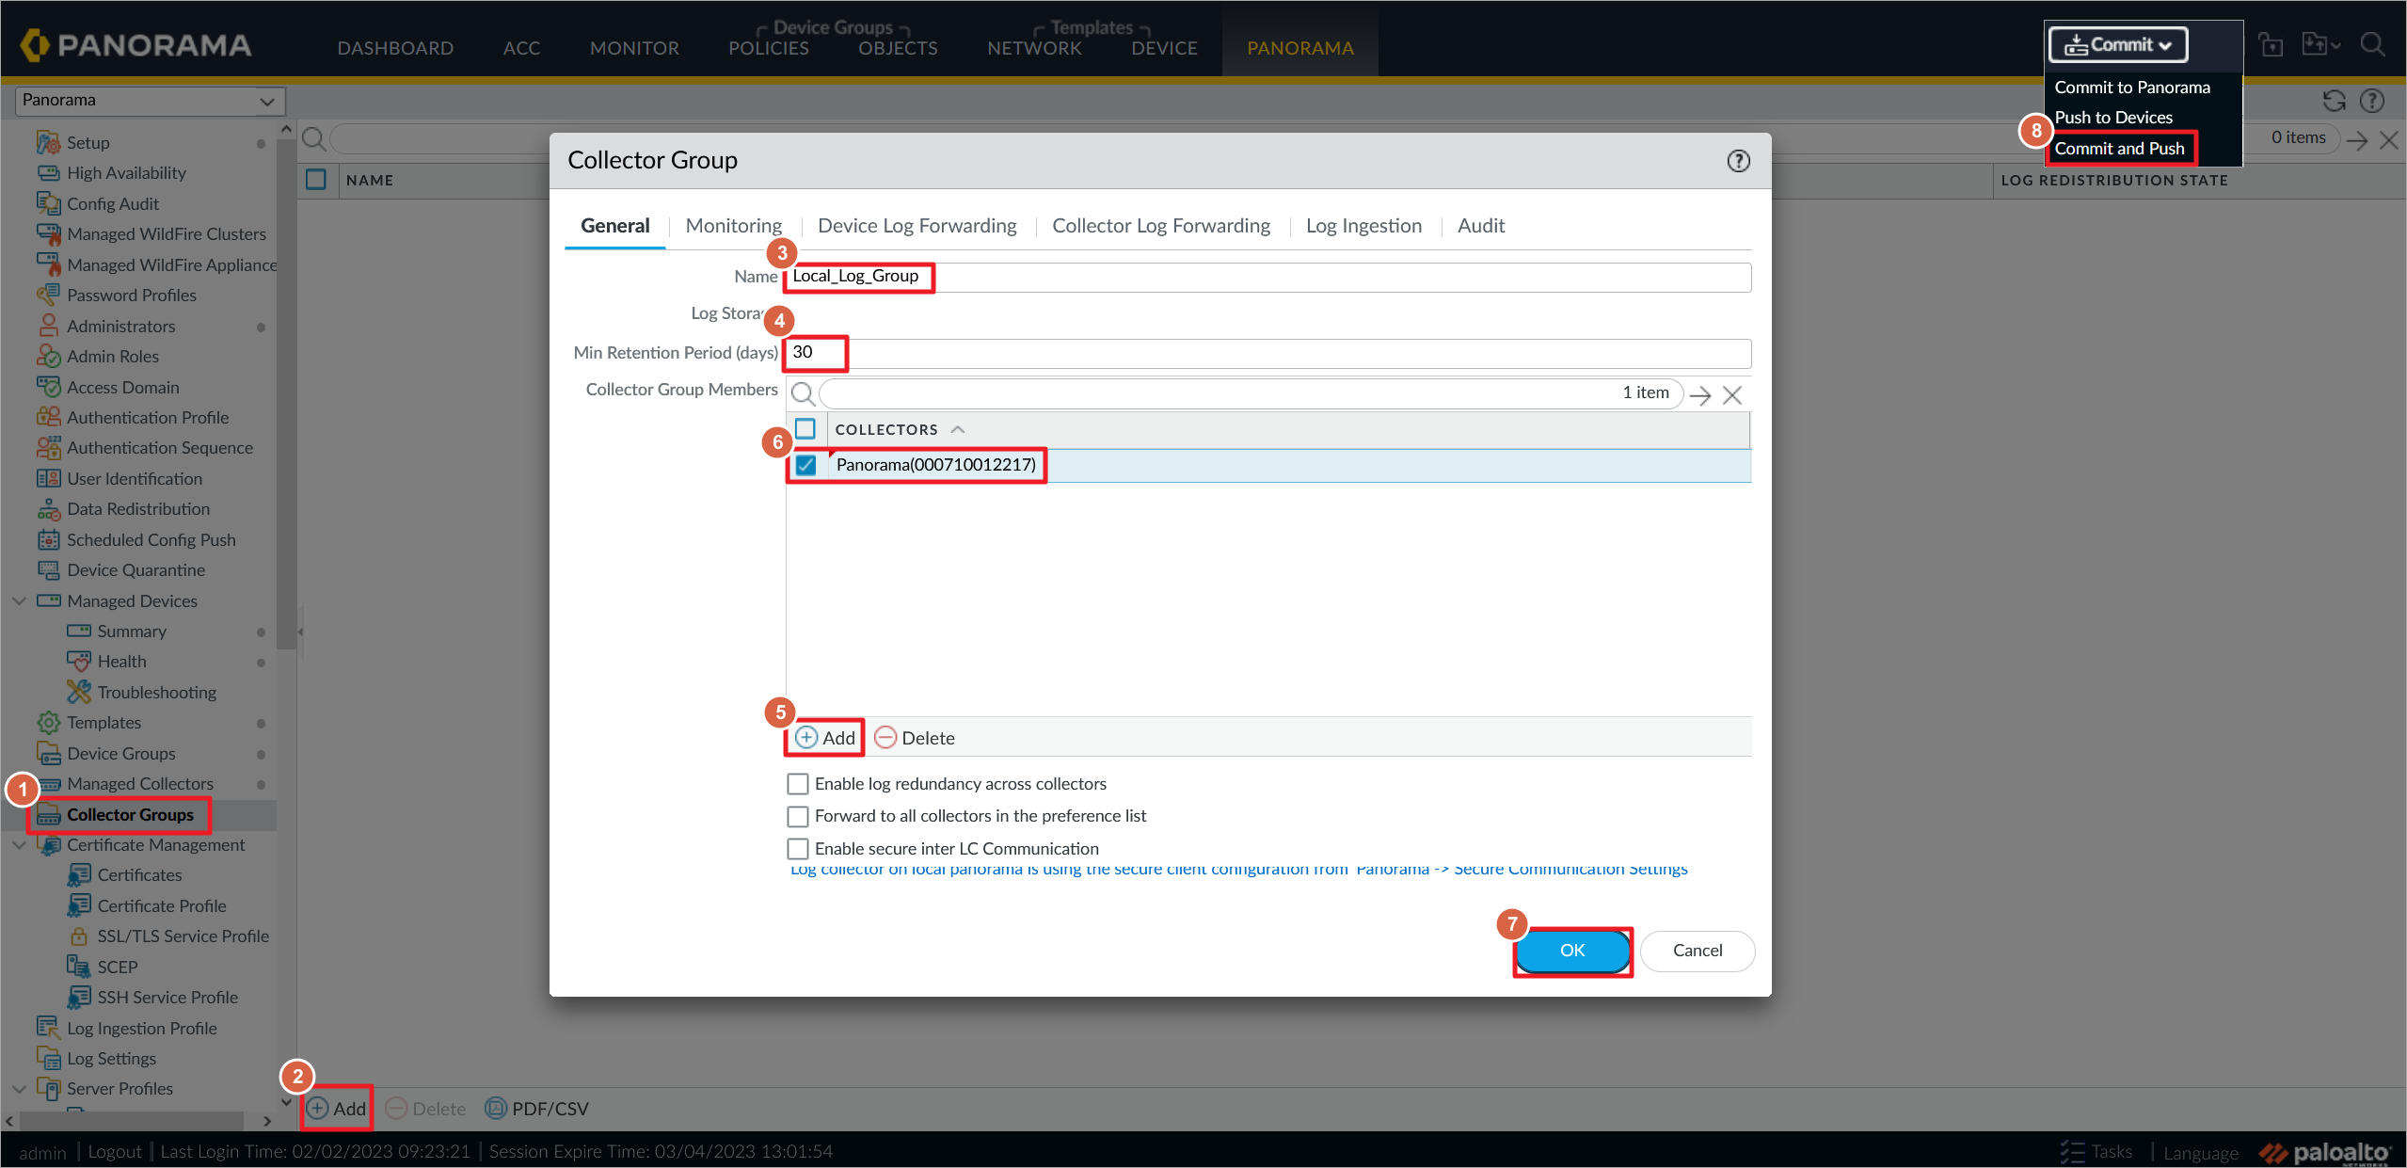Click the Log Settings icon

tap(48, 1058)
